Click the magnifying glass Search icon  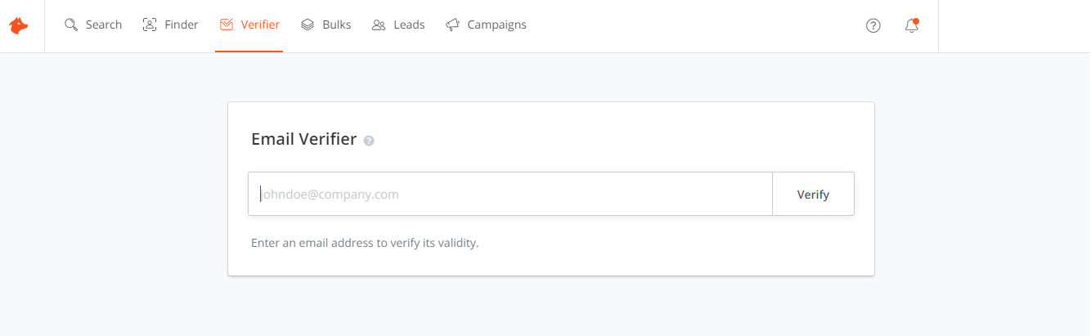71,25
